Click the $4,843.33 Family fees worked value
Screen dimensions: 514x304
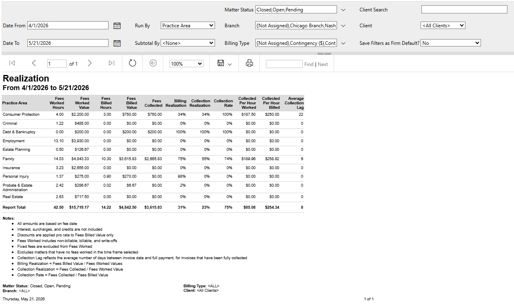tap(80, 159)
